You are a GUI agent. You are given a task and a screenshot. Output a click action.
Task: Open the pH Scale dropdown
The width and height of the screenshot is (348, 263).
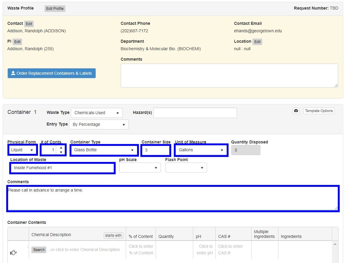pyautogui.click(x=139, y=167)
